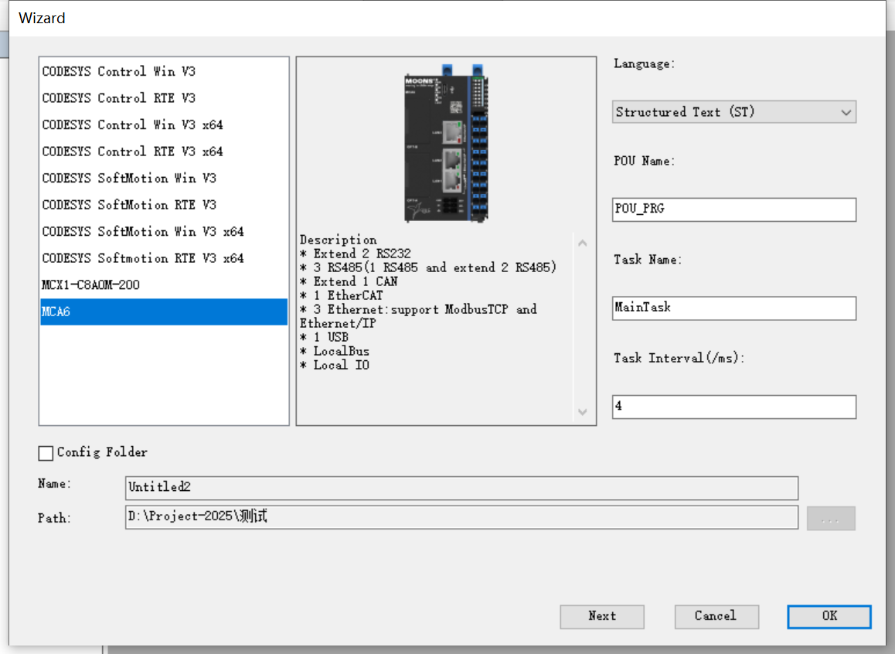The height and width of the screenshot is (654, 895).
Task: Click the POU Name input field
Action: coord(734,209)
